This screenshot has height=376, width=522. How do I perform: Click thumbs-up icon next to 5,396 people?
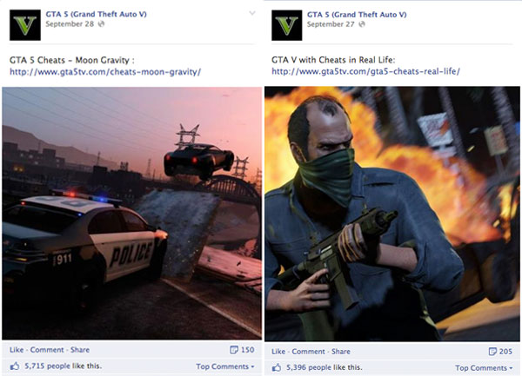(277, 367)
